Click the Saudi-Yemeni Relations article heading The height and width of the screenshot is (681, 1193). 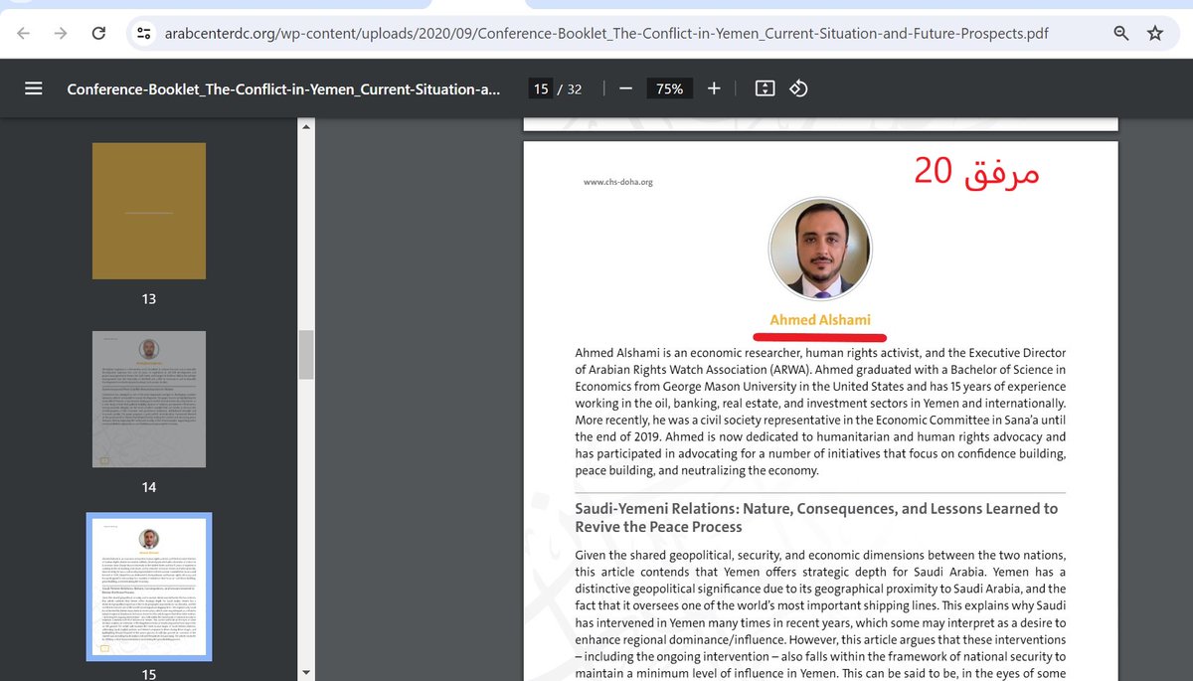coord(816,517)
